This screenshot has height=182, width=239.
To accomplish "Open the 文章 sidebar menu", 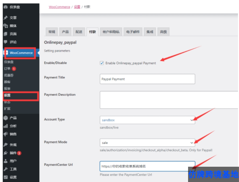I will pyautogui.click(x=13, y=18).
